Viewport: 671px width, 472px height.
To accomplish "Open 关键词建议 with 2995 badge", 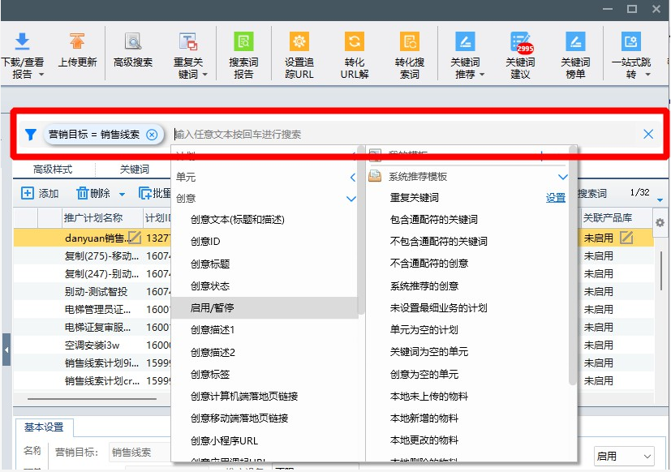I will click(x=520, y=42).
